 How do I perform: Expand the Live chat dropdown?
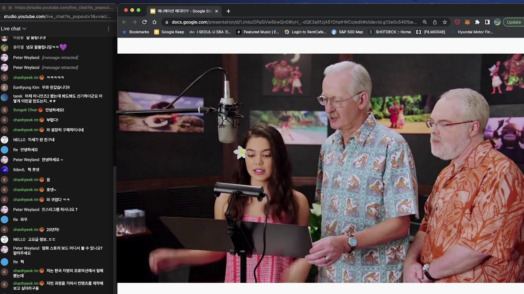[13, 29]
